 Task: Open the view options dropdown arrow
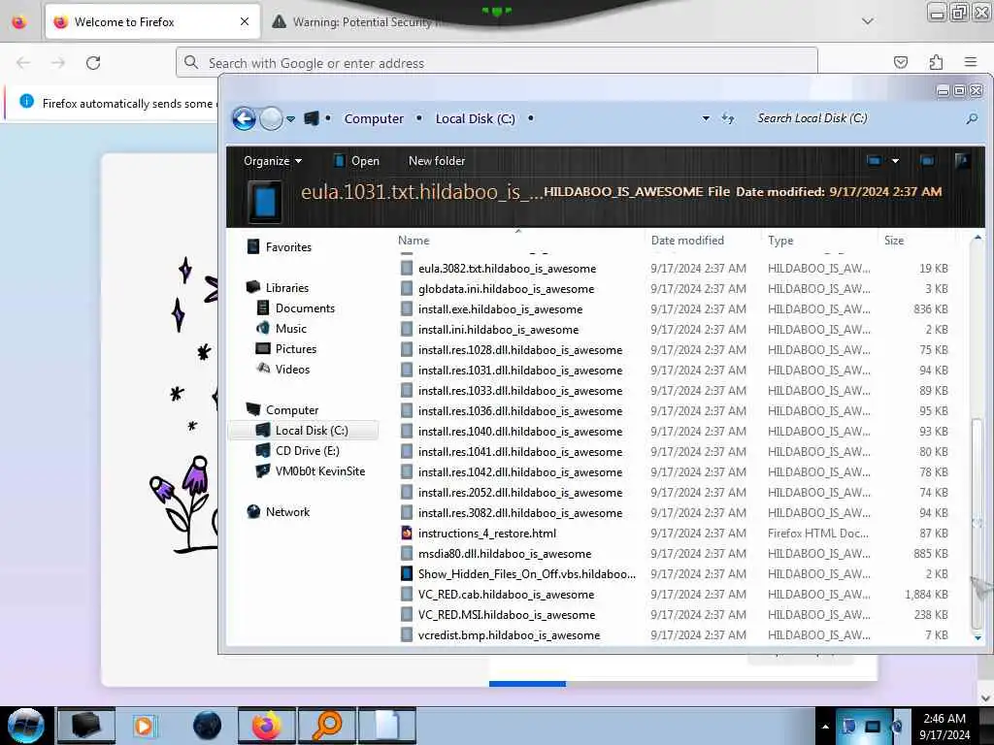pyautogui.click(x=895, y=161)
